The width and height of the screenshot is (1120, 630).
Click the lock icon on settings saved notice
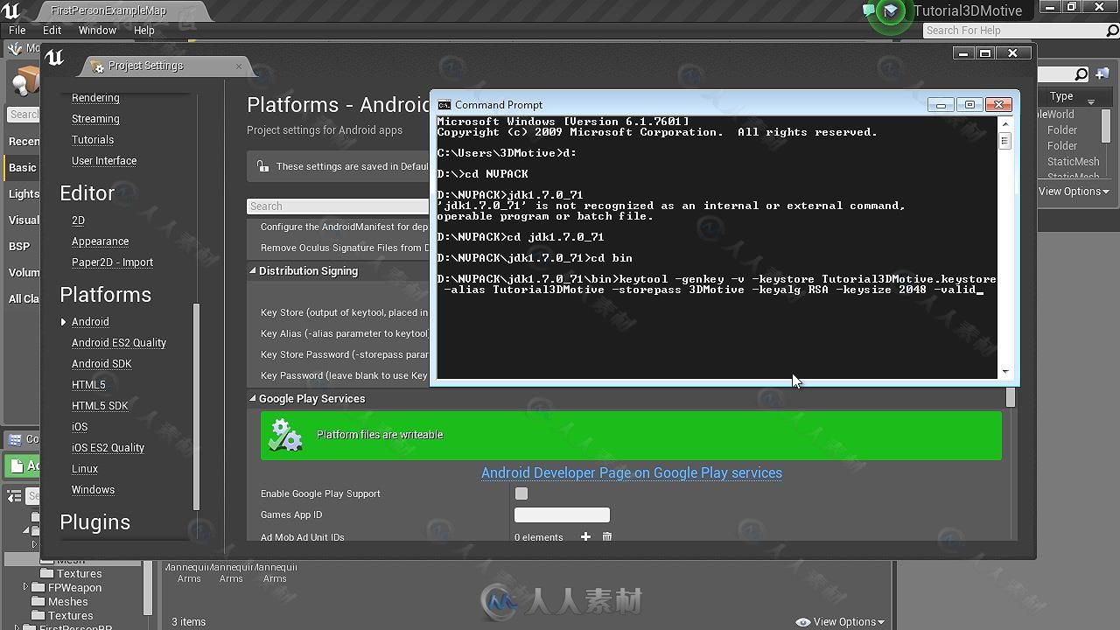pos(262,166)
